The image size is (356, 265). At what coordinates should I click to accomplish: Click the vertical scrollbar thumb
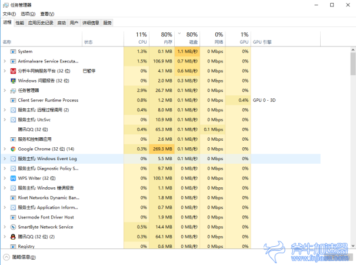click(x=353, y=64)
